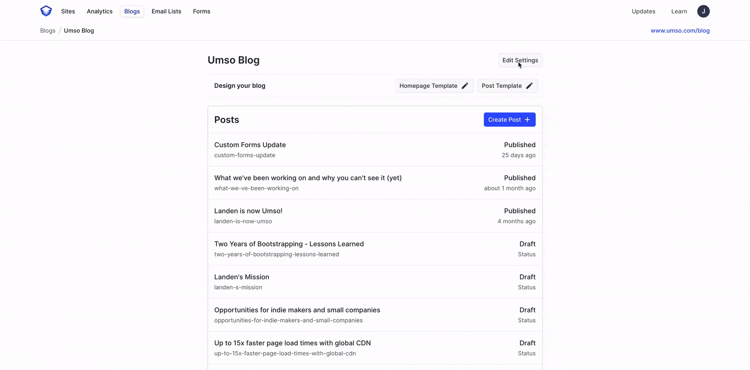This screenshot has height=370, width=750.
Task: Open the user avatar J menu
Action: 703,11
